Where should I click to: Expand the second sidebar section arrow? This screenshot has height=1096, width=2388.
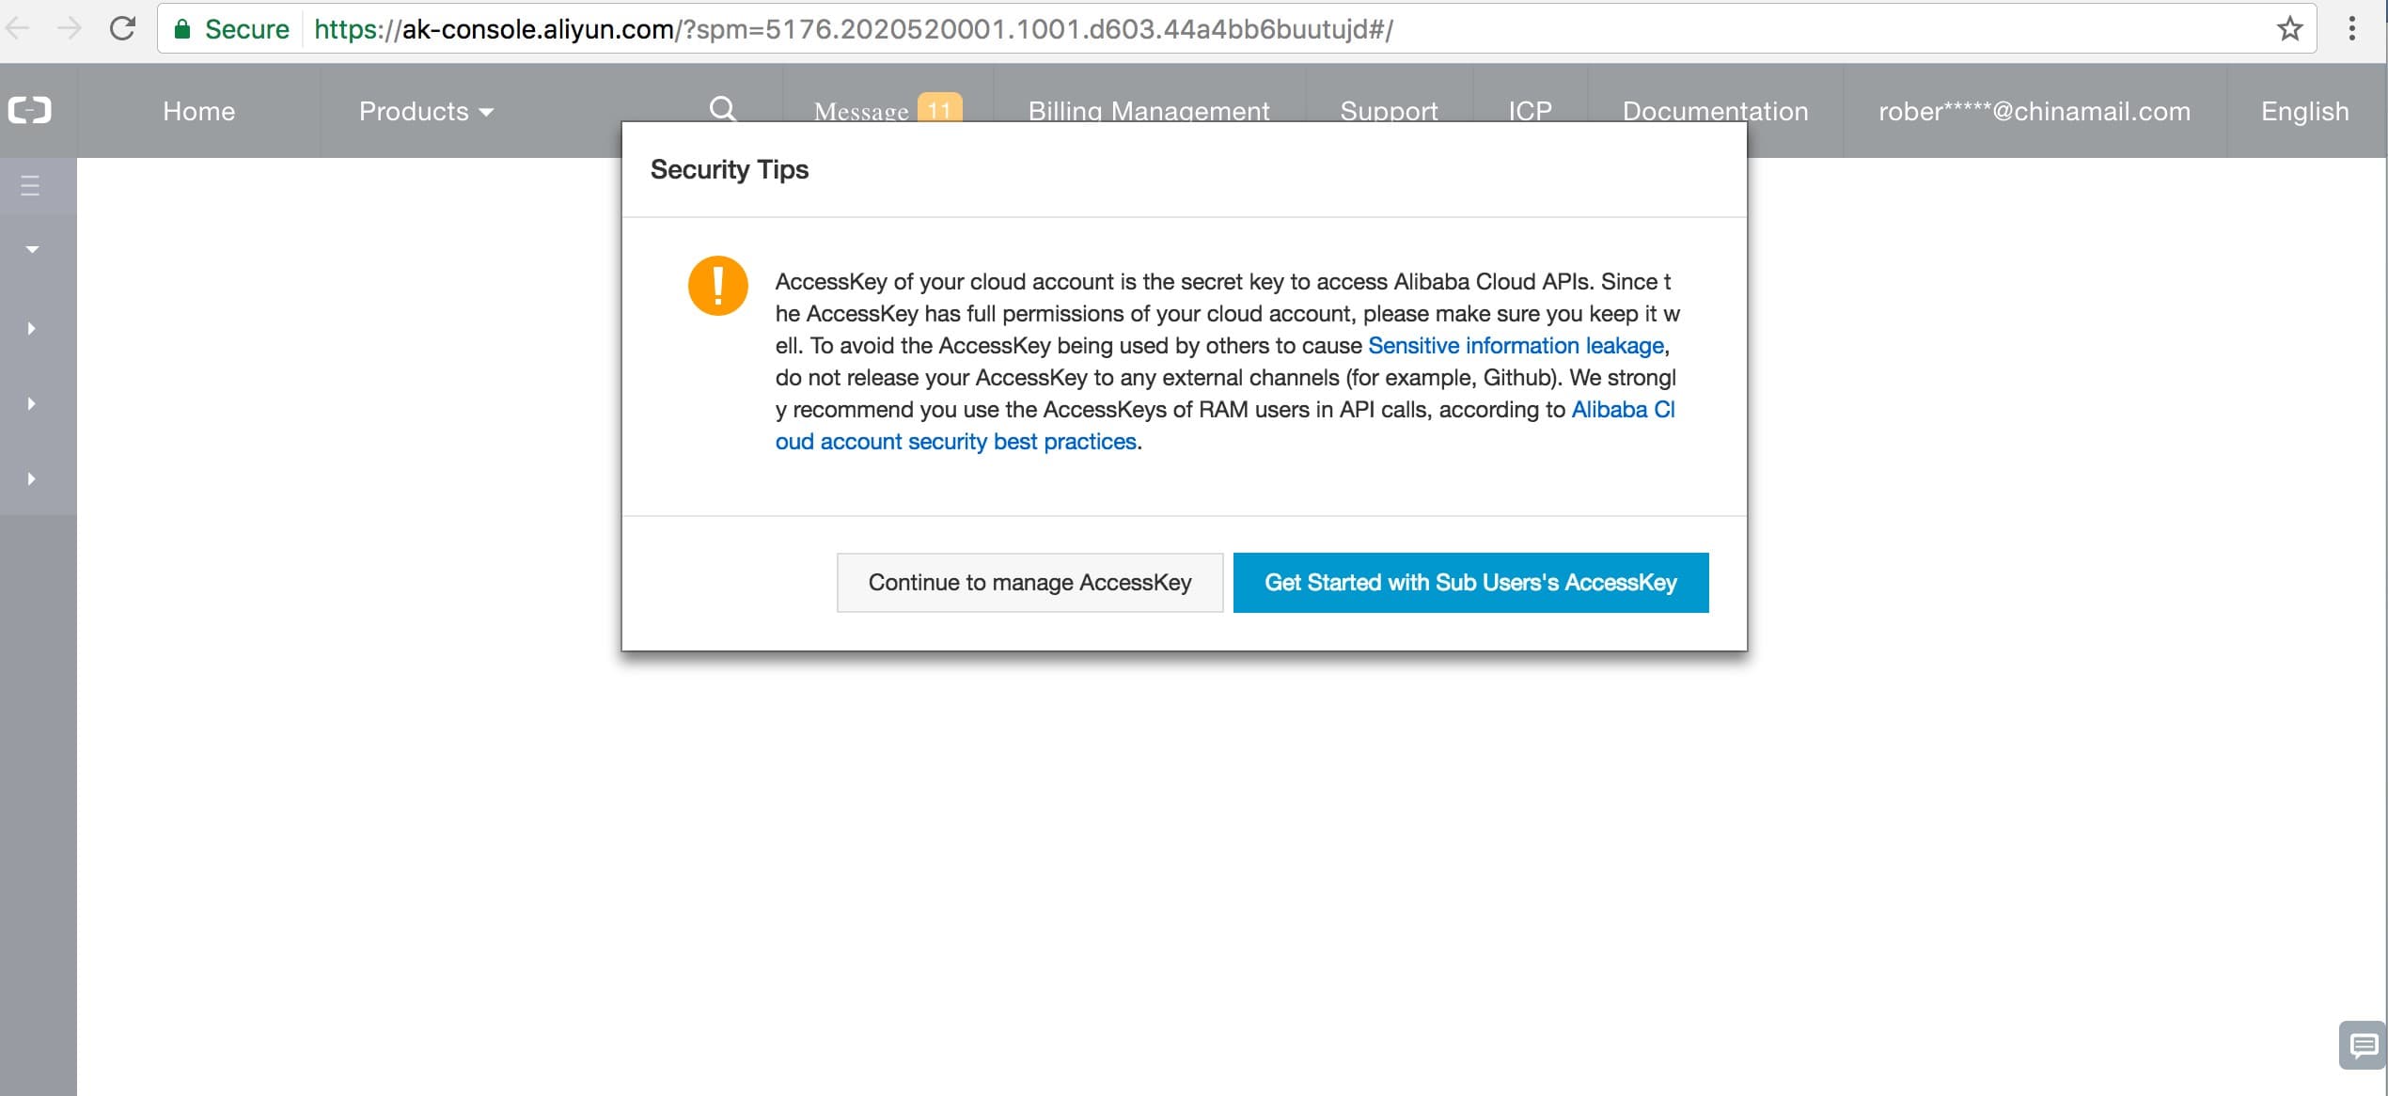pos(32,328)
